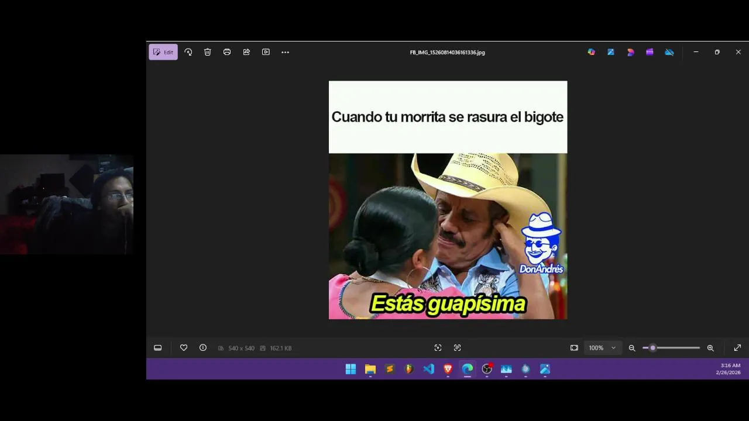Click the visual search scan icon
The image size is (749, 421).
[x=438, y=348]
